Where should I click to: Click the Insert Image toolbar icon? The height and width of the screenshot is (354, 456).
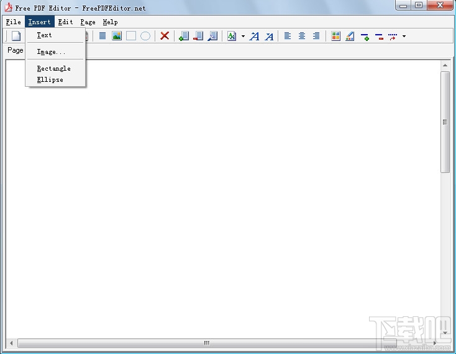tap(117, 36)
